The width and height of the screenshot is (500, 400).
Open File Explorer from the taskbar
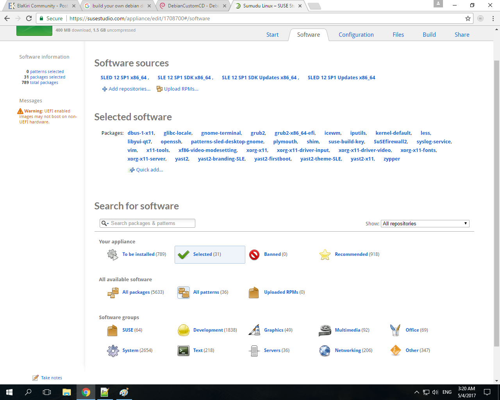[x=66, y=392]
